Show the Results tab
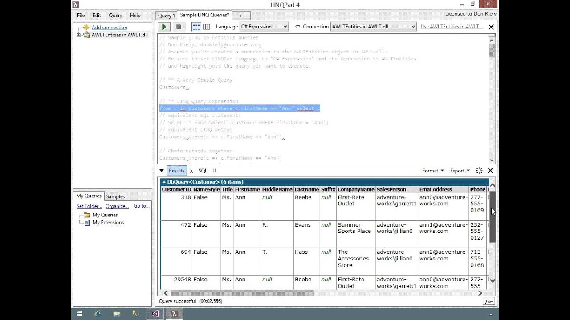 [x=176, y=171]
